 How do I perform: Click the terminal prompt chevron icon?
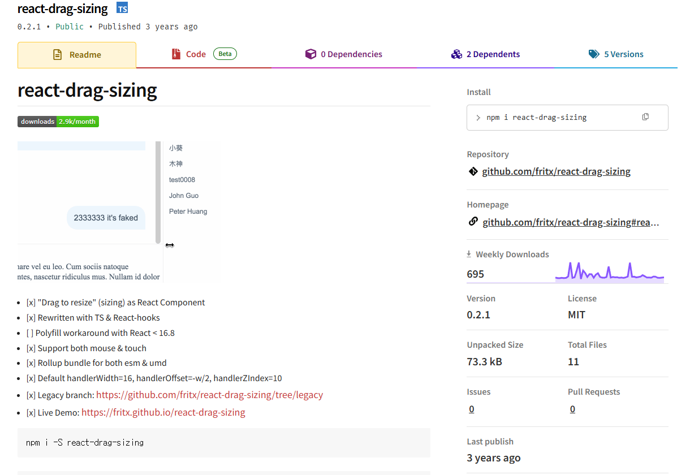(x=478, y=118)
